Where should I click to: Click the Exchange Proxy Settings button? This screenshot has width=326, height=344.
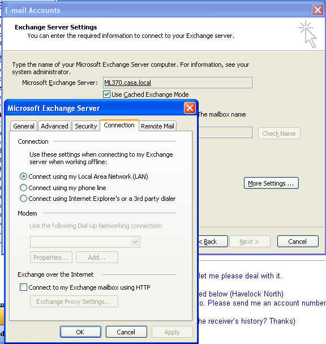(74, 302)
